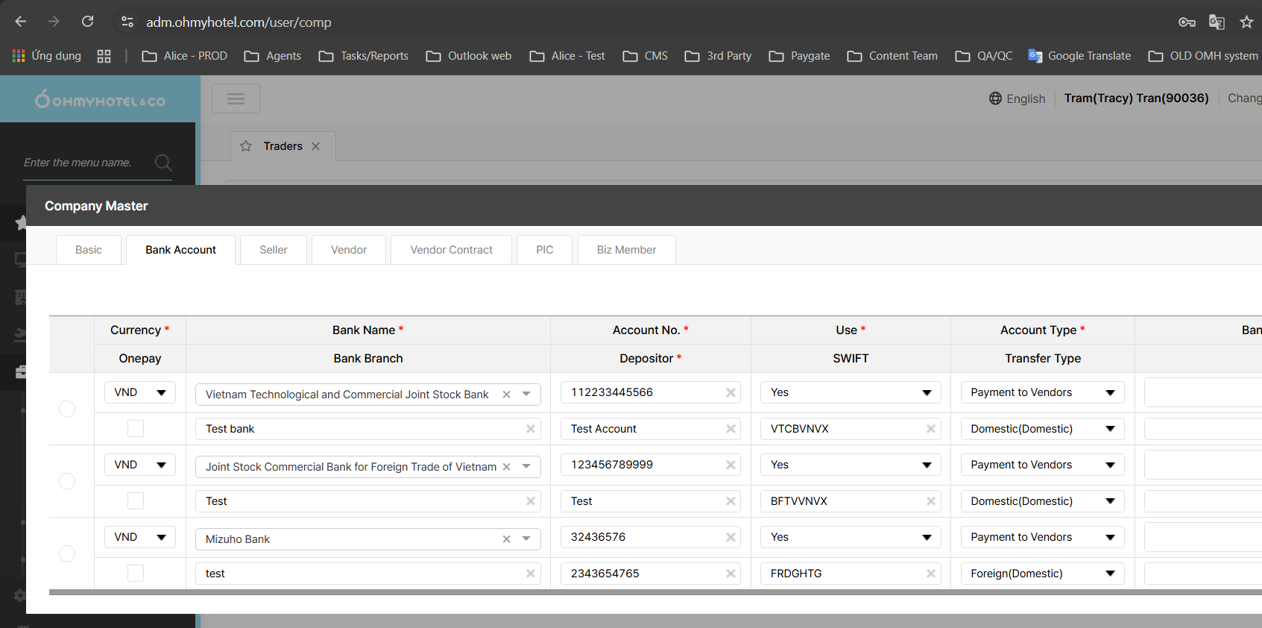Clear the 112233445566 account number field

pos(731,393)
